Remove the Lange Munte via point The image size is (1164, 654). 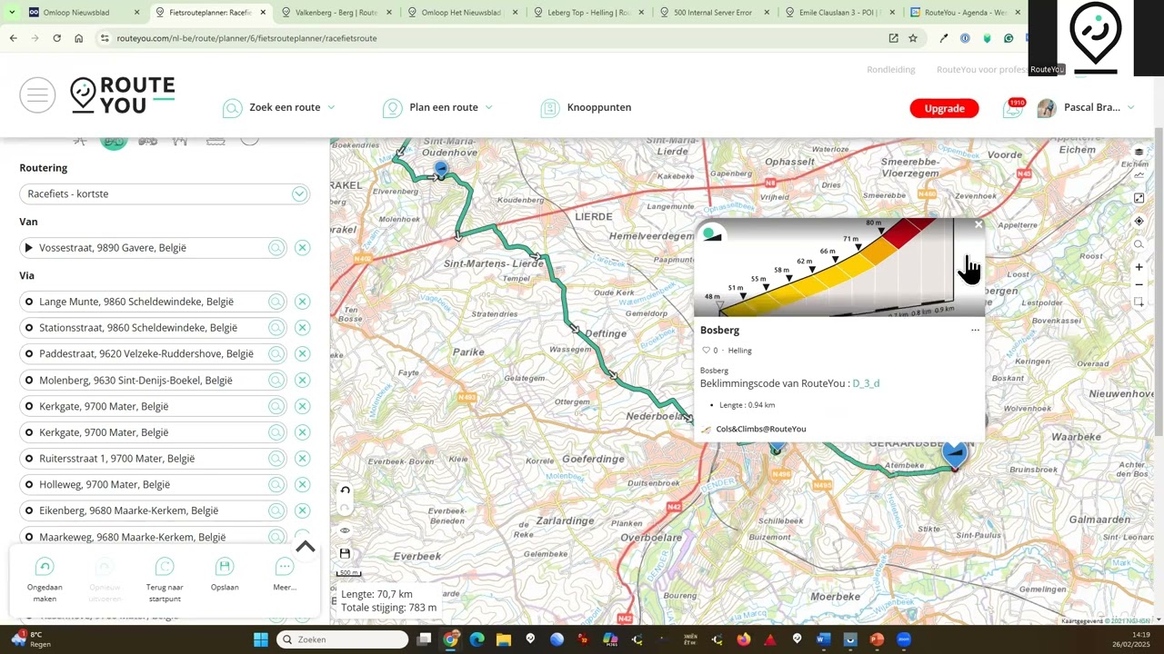(302, 302)
